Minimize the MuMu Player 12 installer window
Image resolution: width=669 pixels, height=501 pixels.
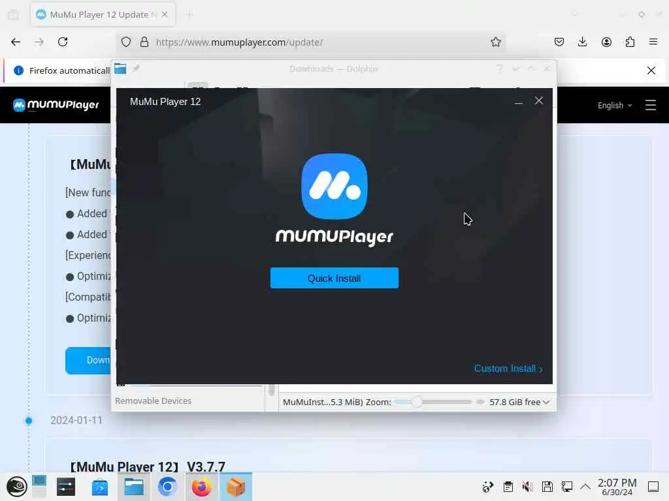coord(518,101)
